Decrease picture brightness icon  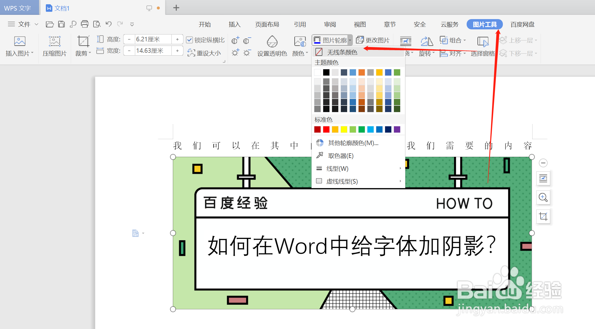click(247, 53)
